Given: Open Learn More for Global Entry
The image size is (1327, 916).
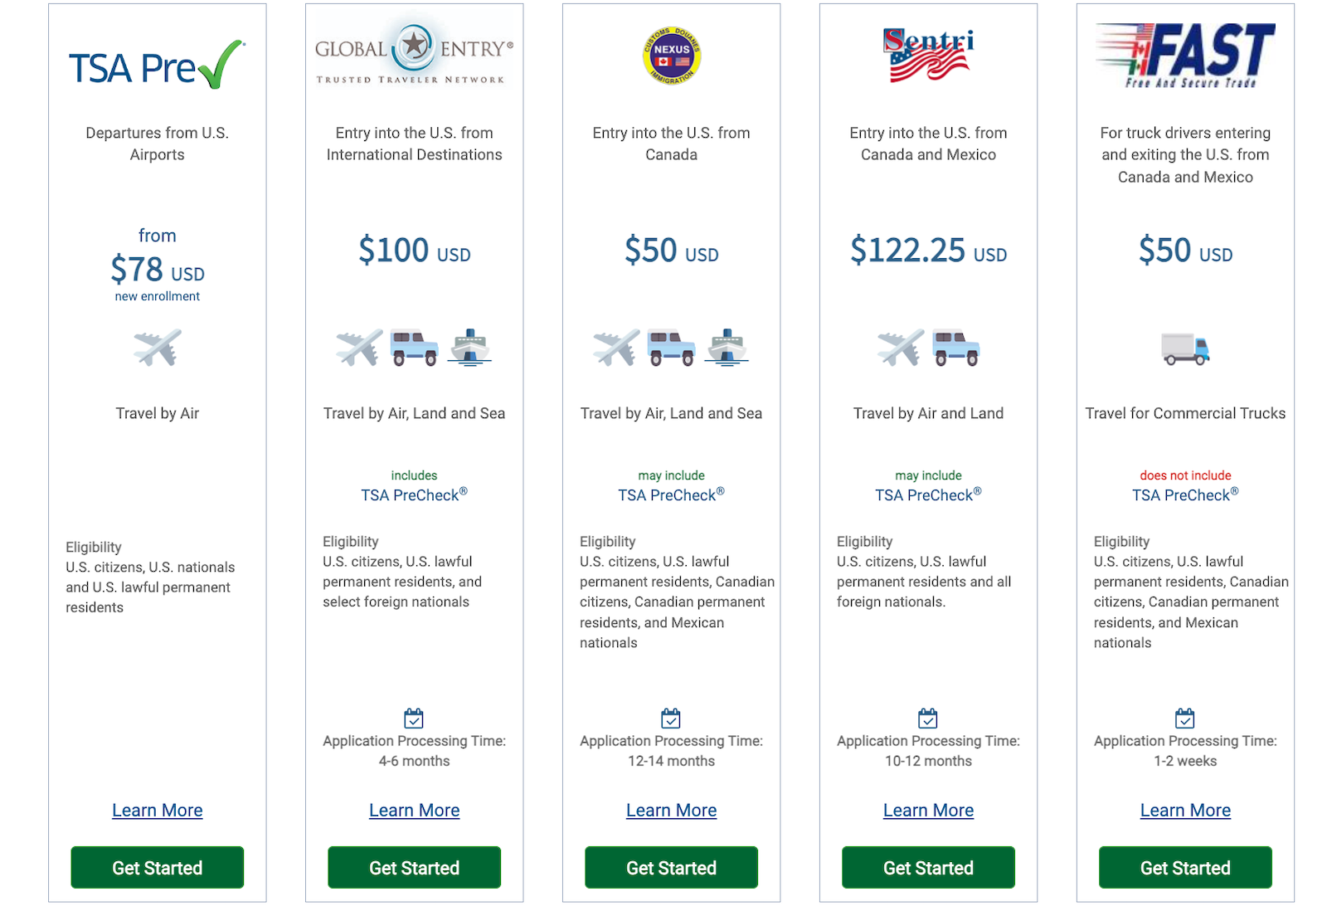Looking at the screenshot, I should click(415, 811).
